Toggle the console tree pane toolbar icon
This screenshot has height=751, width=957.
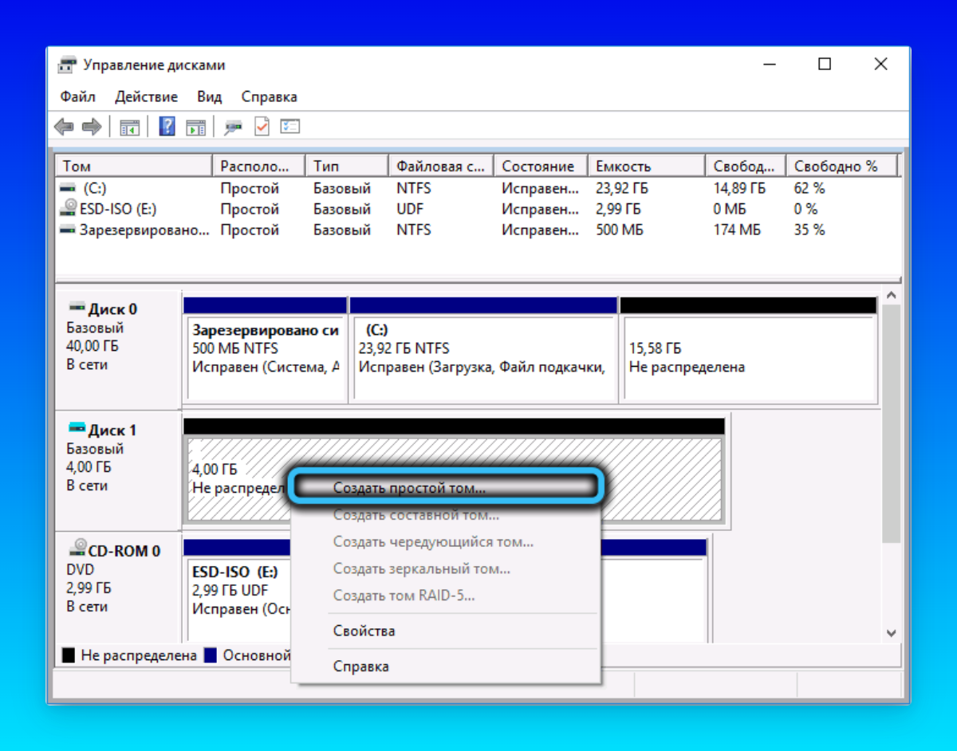point(129,127)
